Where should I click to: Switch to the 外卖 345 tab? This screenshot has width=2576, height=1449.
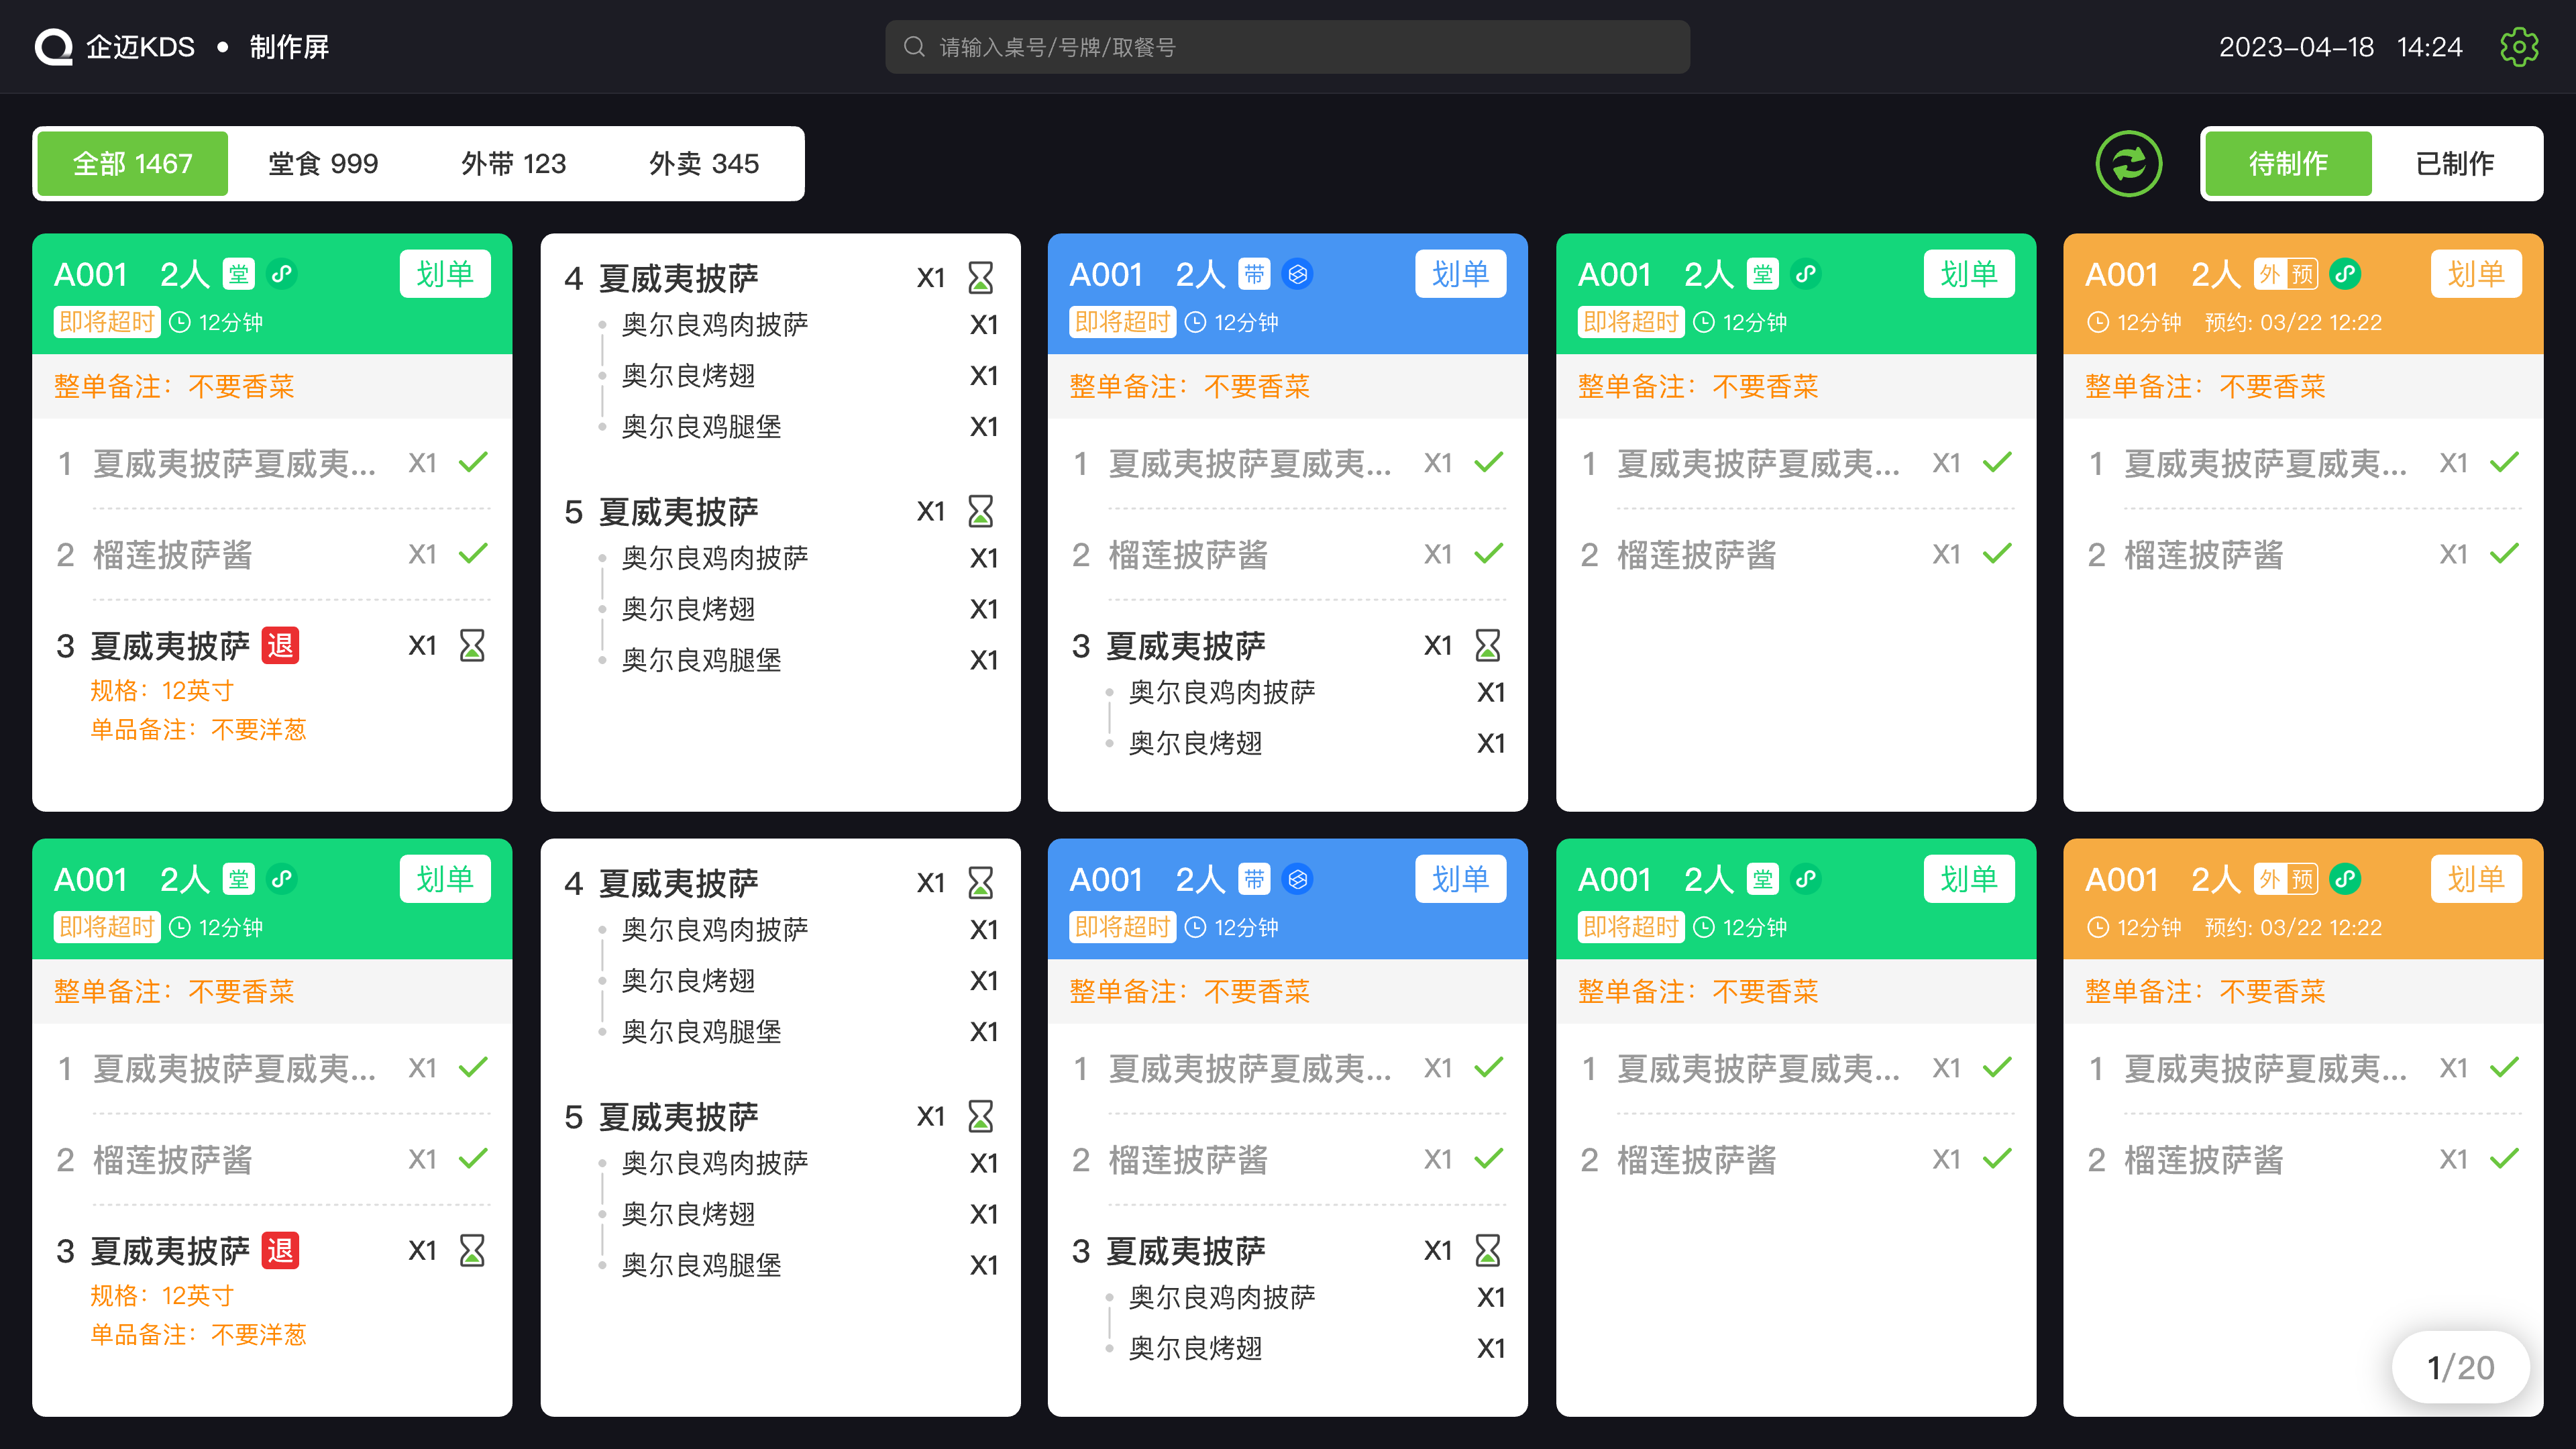[704, 163]
